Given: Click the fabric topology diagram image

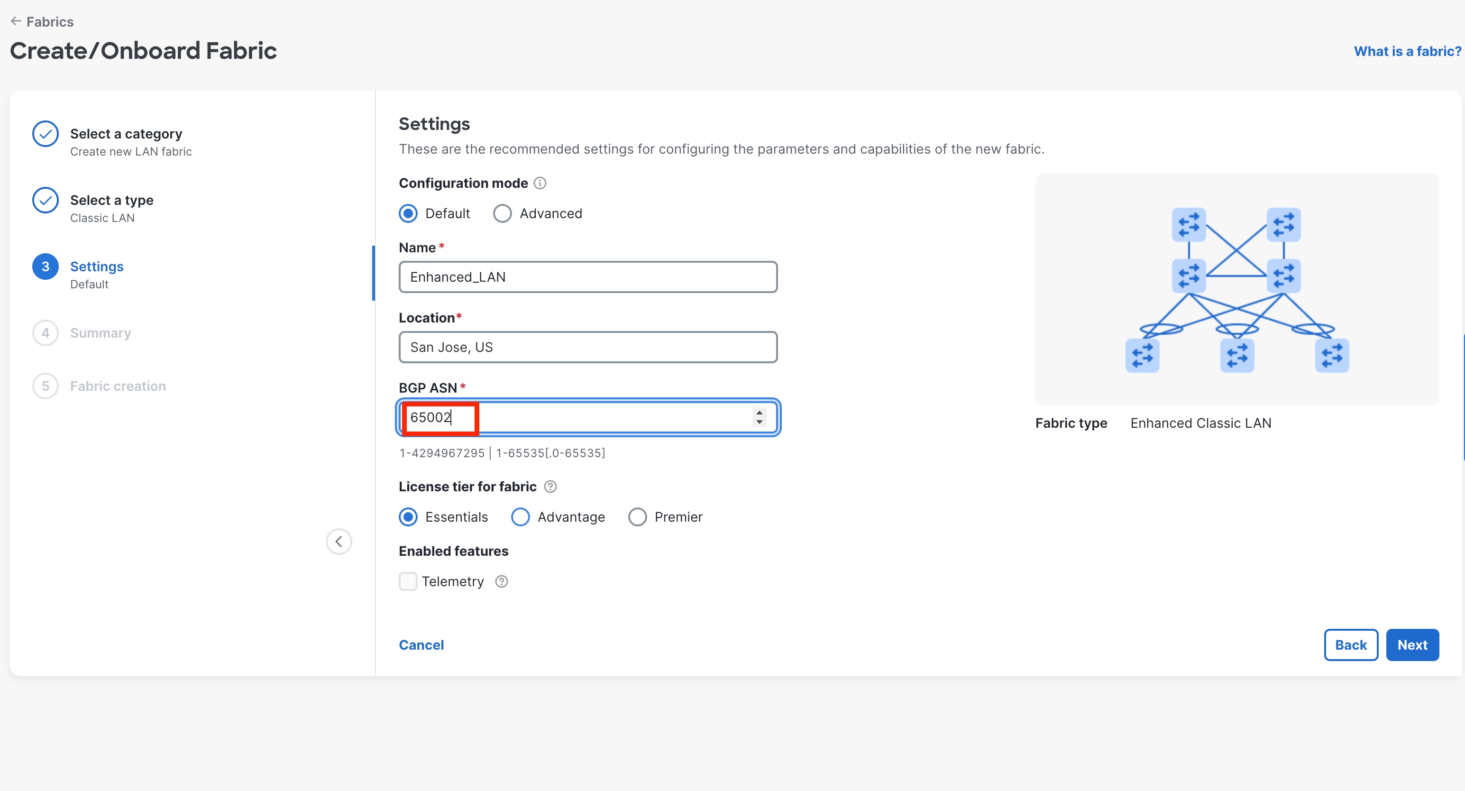Looking at the screenshot, I should [x=1236, y=289].
